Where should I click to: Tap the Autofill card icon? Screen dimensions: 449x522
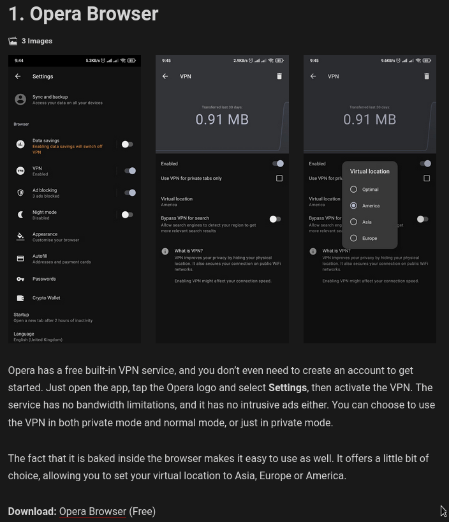pyautogui.click(x=20, y=258)
